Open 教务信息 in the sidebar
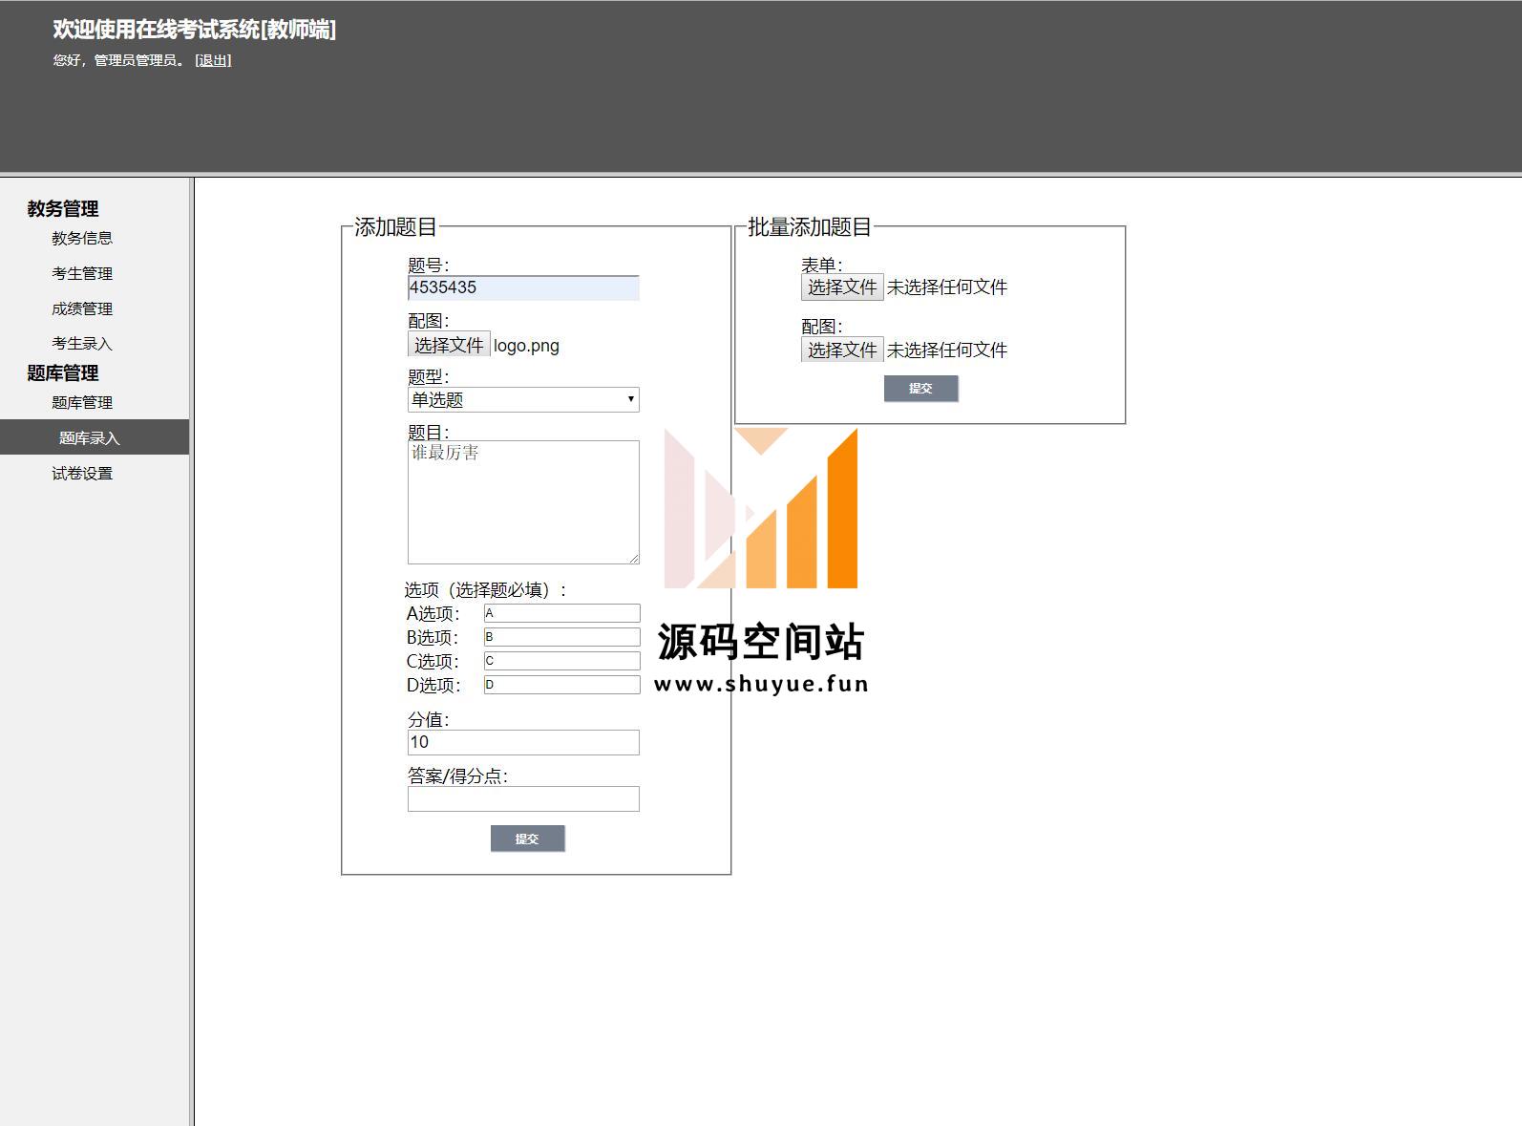 click(x=82, y=239)
